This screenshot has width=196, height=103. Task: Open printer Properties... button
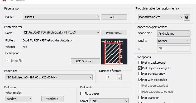click(114, 33)
